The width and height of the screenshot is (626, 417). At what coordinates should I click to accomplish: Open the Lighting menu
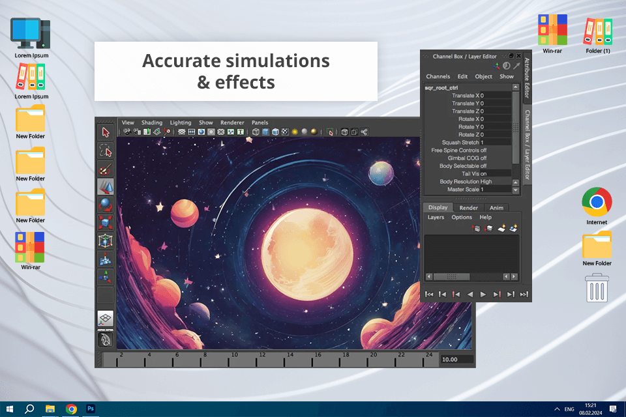(x=181, y=122)
